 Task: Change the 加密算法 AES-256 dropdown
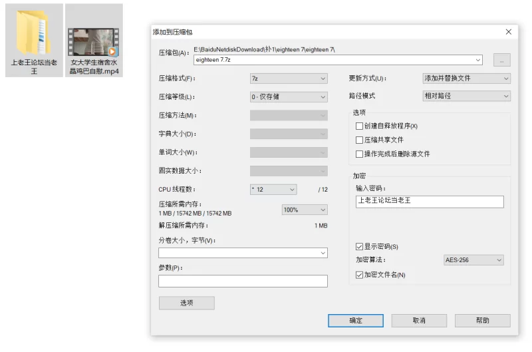click(x=473, y=260)
